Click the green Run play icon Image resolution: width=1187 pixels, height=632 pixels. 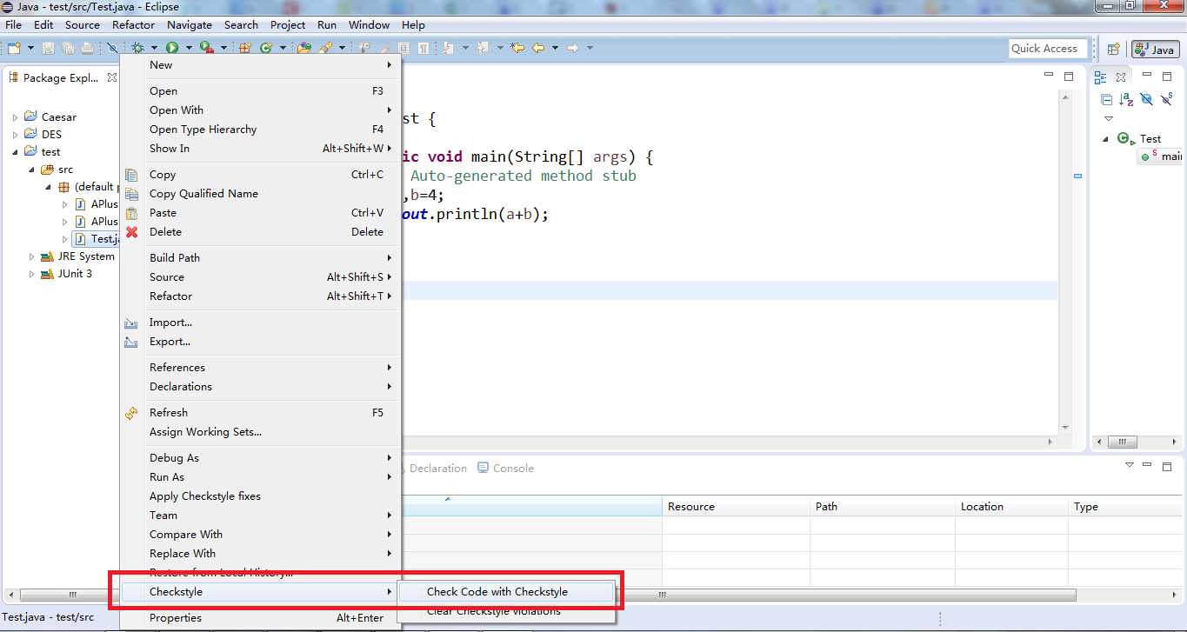[x=172, y=48]
